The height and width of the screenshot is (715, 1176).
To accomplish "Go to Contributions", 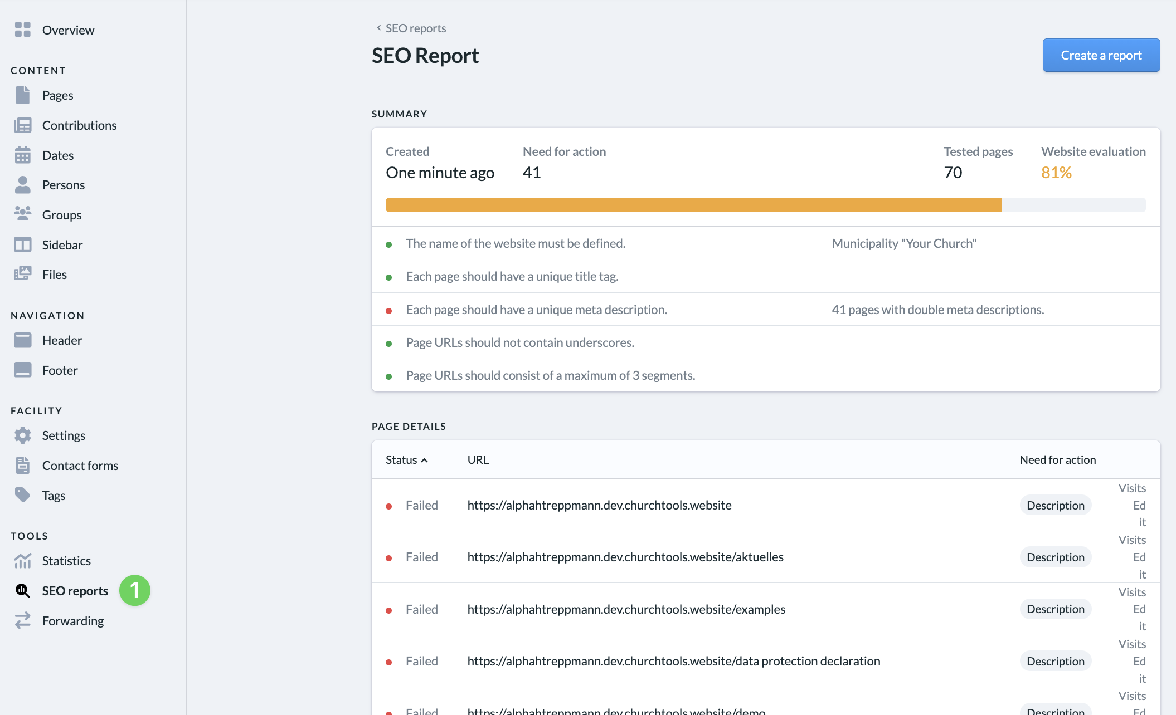I will click(80, 125).
